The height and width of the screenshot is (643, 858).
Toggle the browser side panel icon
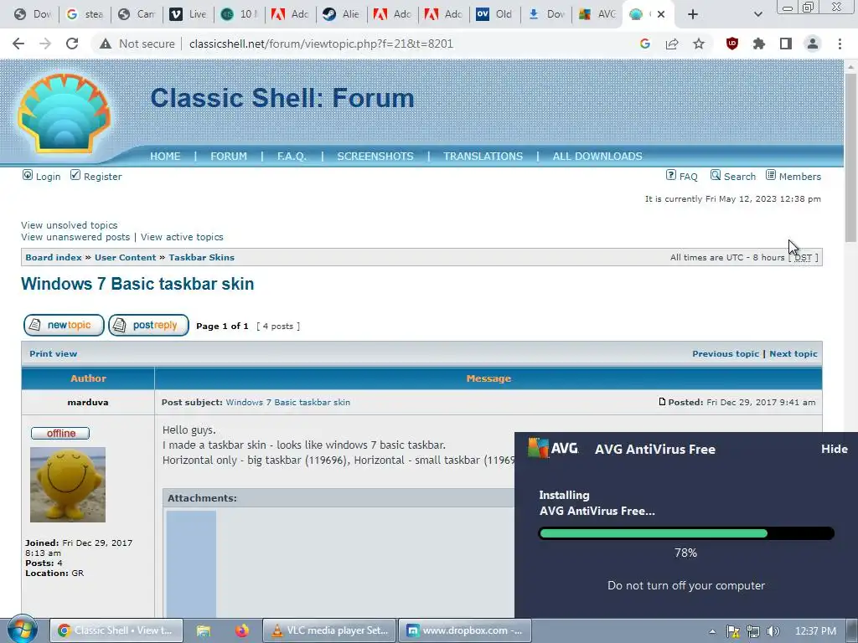click(x=786, y=44)
